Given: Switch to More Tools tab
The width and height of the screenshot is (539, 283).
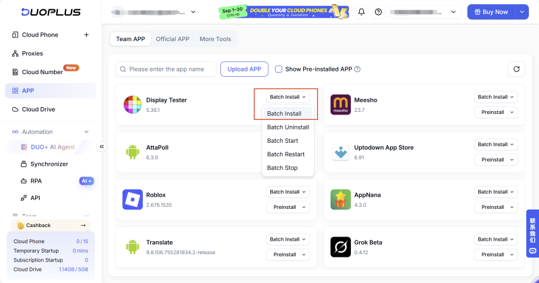Looking at the screenshot, I should (215, 39).
